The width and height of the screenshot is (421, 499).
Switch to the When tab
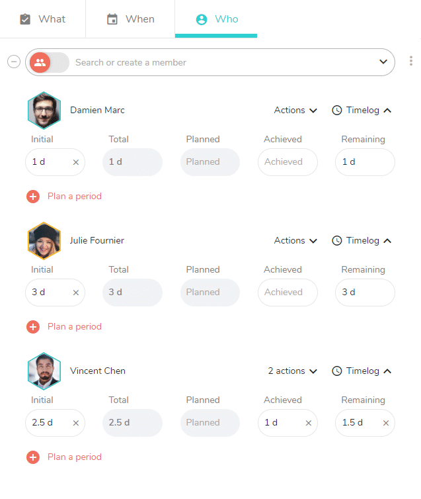(130, 19)
